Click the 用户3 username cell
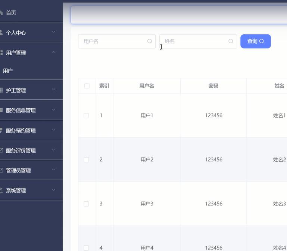The width and height of the screenshot is (287, 251). [147, 204]
